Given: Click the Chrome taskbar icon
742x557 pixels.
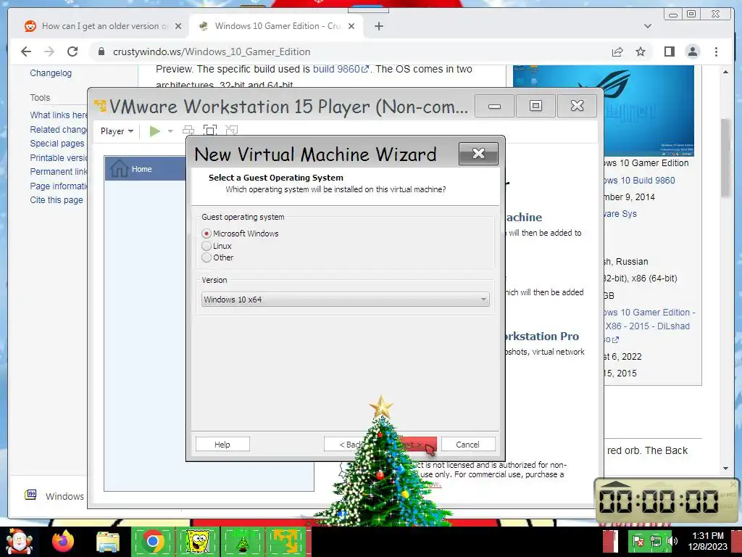Looking at the screenshot, I should tap(152, 541).
